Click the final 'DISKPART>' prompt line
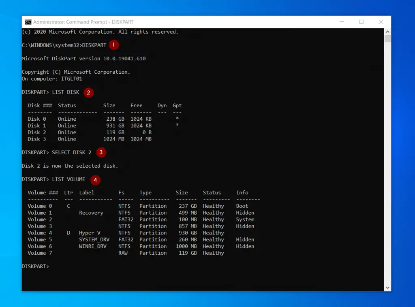 (x=35, y=266)
